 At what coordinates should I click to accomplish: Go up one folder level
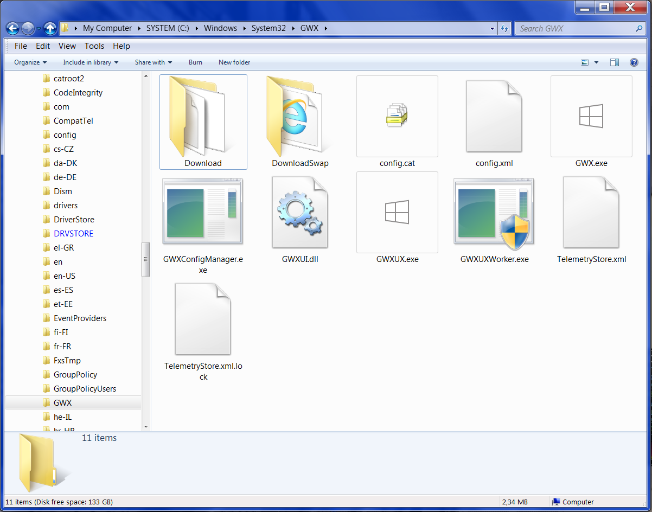pyautogui.click(x=50, y=28)
